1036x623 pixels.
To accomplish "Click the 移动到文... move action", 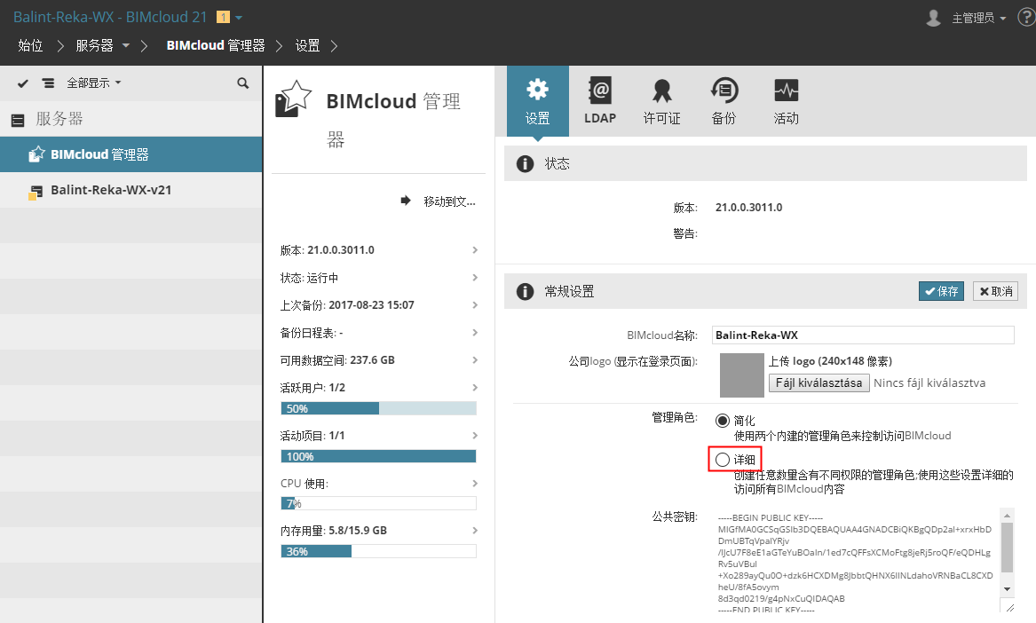I will coord(449,201).
